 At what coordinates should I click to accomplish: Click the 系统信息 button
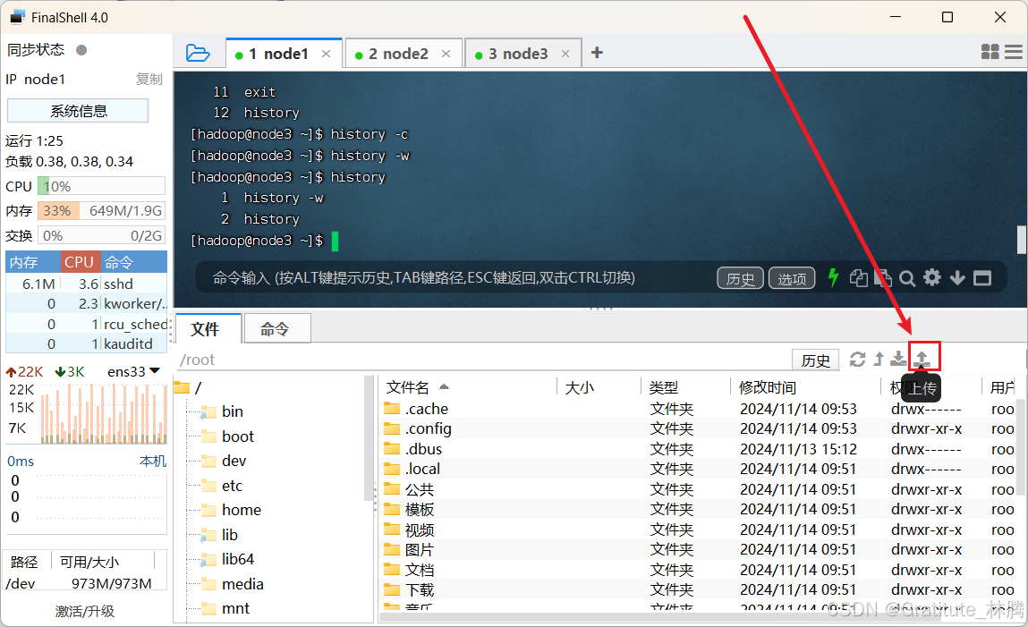(x=78, y=111)
